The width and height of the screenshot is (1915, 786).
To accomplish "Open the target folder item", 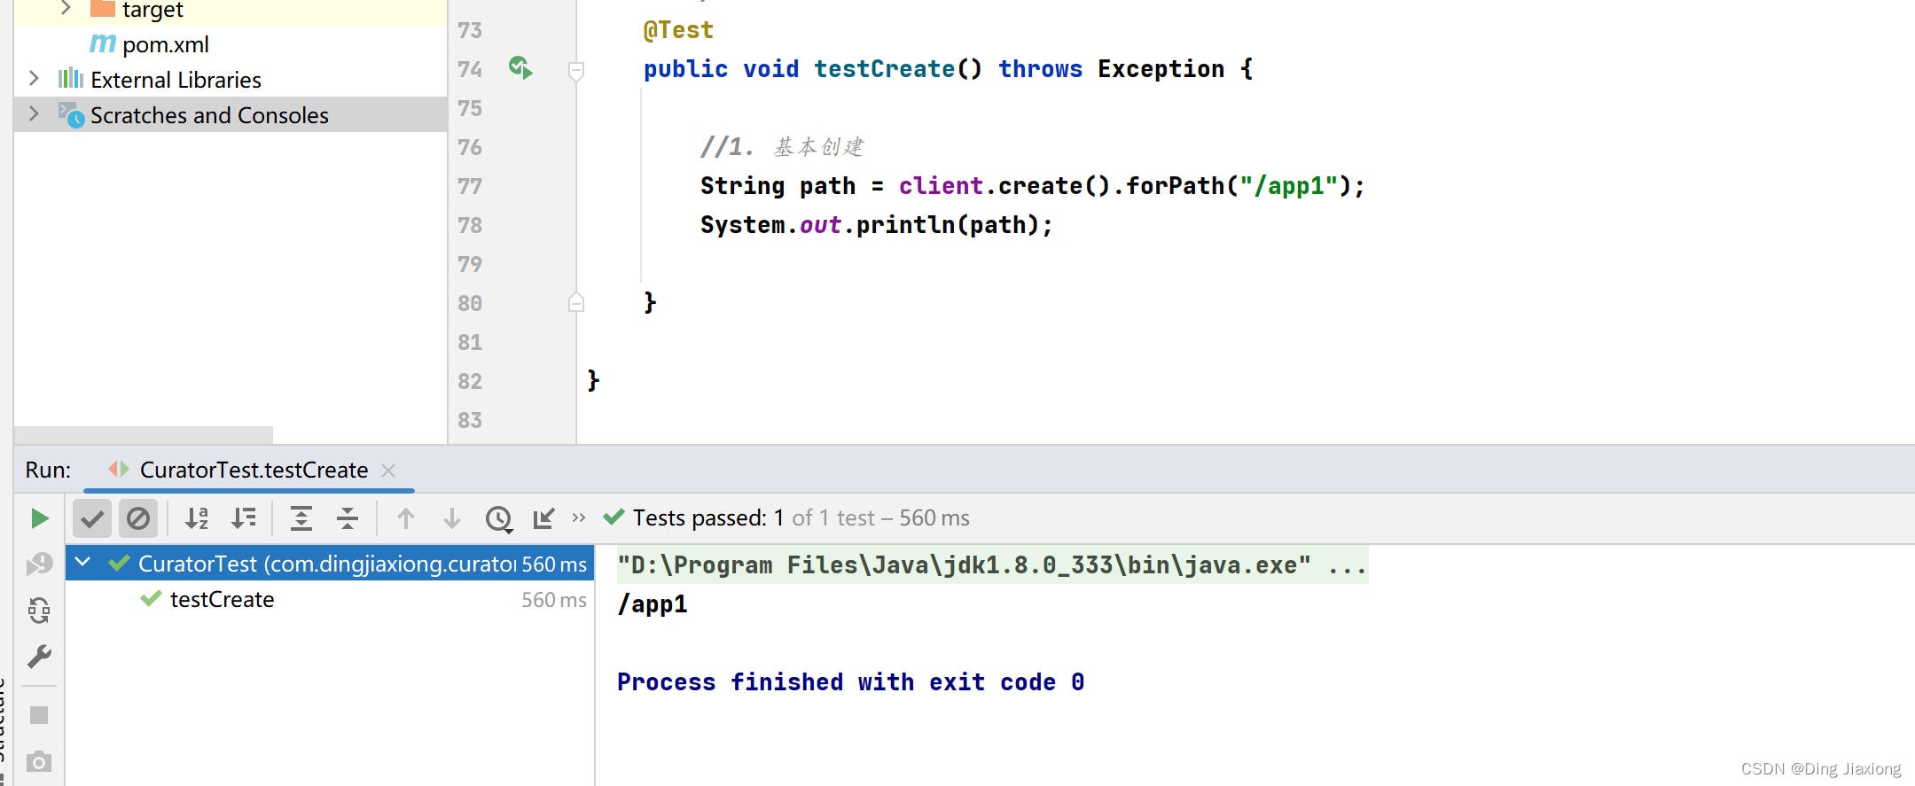I will click(x=152, y=10).
